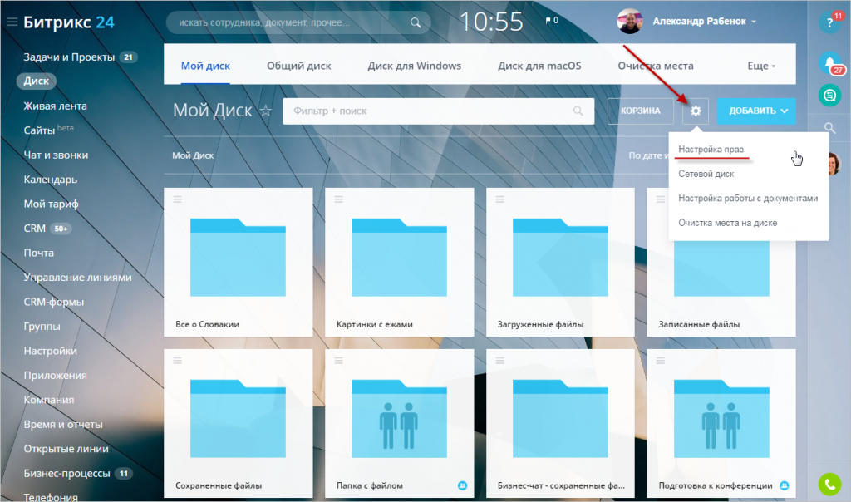The height and width of the screenshot is (502, 851).
Task: Expand the Еще tab dropdown
Action: pyautogui.click(x=761, y=66)
